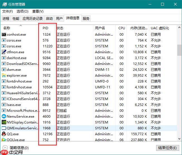The height and width of the screenshot is (155, 182).
Task: Select the explorer.exe process name
Action: tap(17, 76)
